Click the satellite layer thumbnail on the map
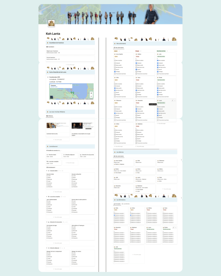The width and height of the screenshot is (221, 276). [52, 97]
